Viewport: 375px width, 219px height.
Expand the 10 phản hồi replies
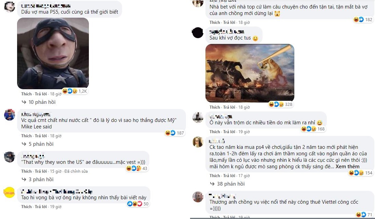tap(39, 102)
